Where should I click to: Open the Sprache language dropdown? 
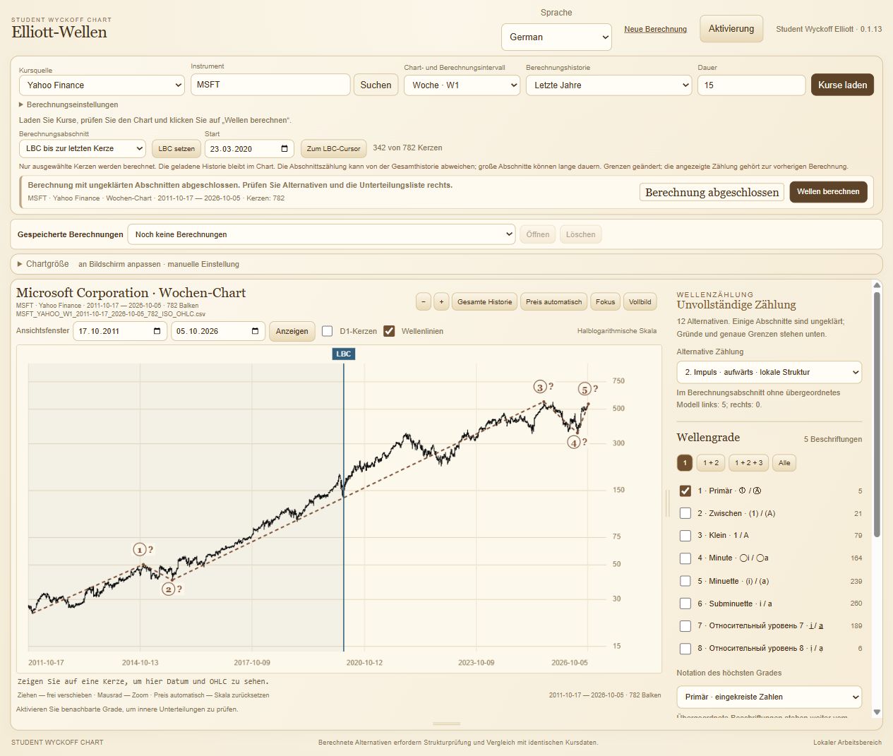556,37
